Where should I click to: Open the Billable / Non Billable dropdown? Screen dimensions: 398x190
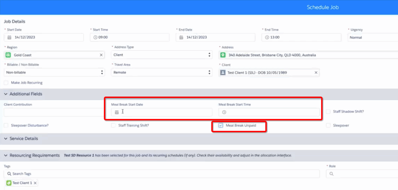pos(54,73)
